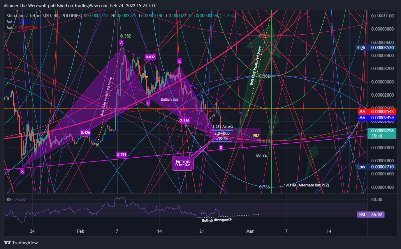Screen dimensions: 401x249
Task: Click the Terminal Price Bar callout
Action: tap(182, 163)
